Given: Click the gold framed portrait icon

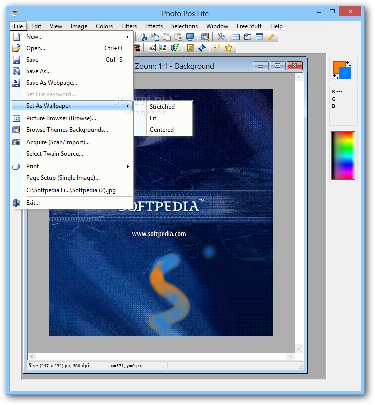Looking at the screenshot, I should (x=190, y=48).
